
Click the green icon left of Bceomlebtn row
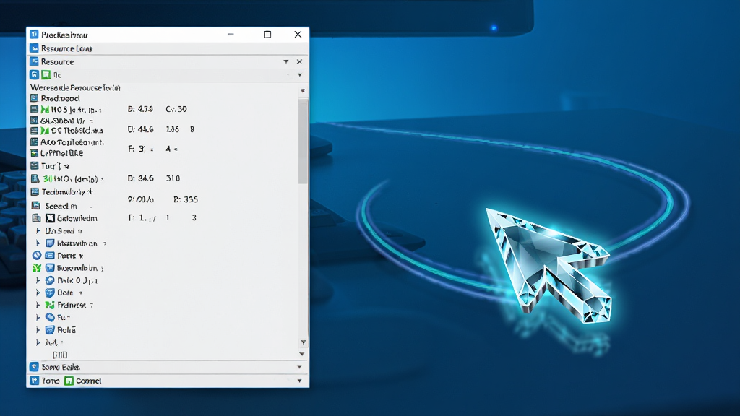pyautogui.click(x=37, y=267)
